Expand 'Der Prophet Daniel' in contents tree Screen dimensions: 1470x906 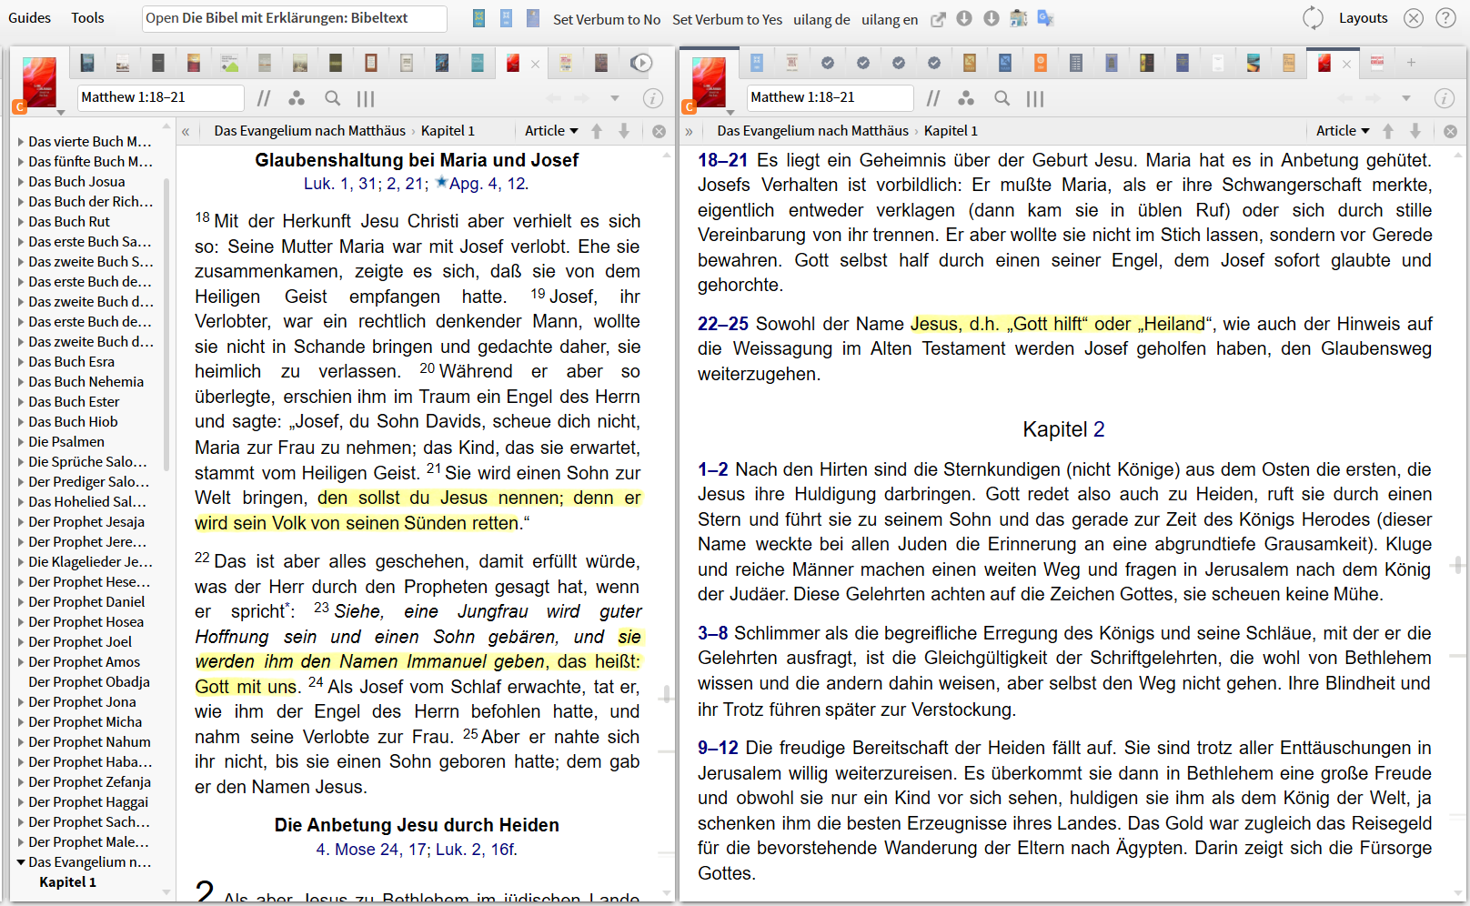click(22, 602)
